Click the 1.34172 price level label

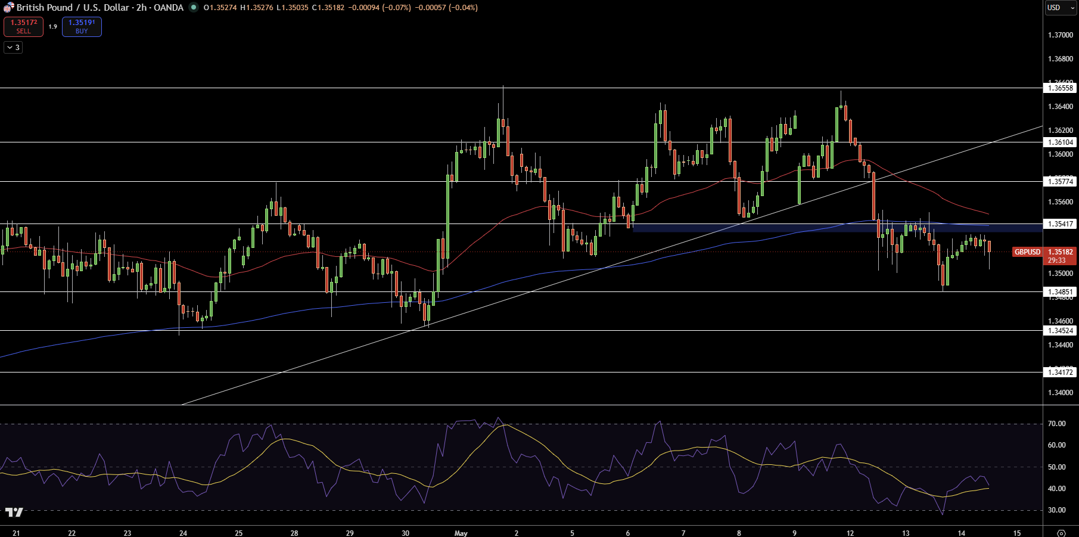point(1061,373)
